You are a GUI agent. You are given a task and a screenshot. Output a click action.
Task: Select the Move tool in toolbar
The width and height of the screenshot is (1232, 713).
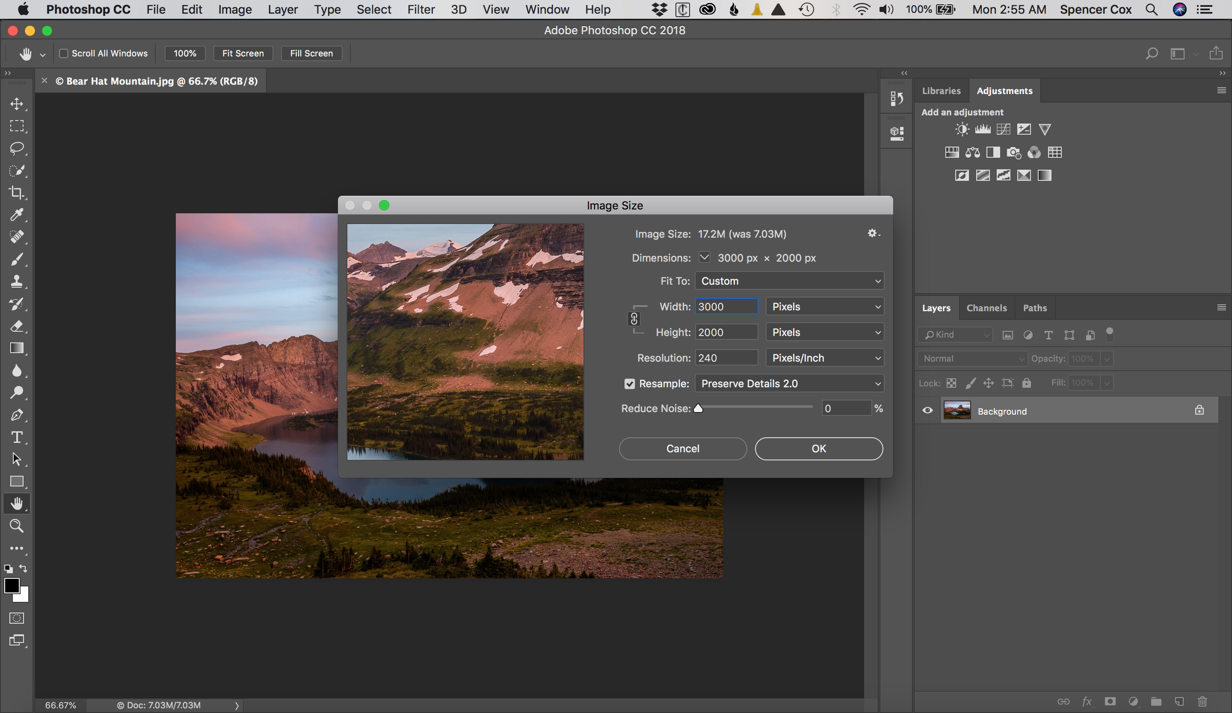[x=17, y=103]
